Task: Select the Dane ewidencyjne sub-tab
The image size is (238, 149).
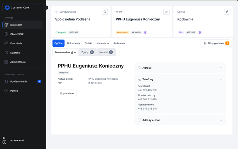Action: [65, 52]
